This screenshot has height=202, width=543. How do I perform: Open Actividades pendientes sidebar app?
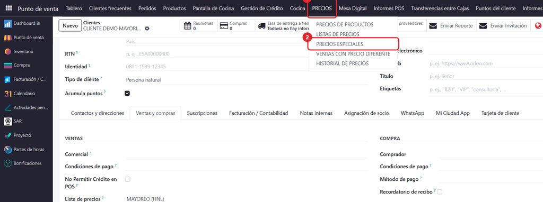point(26,107)
